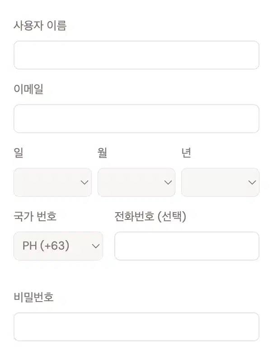Viewport: 273px width, 353px height.
Task: Click the 비밀번호 label
Action: coord(33,297)
